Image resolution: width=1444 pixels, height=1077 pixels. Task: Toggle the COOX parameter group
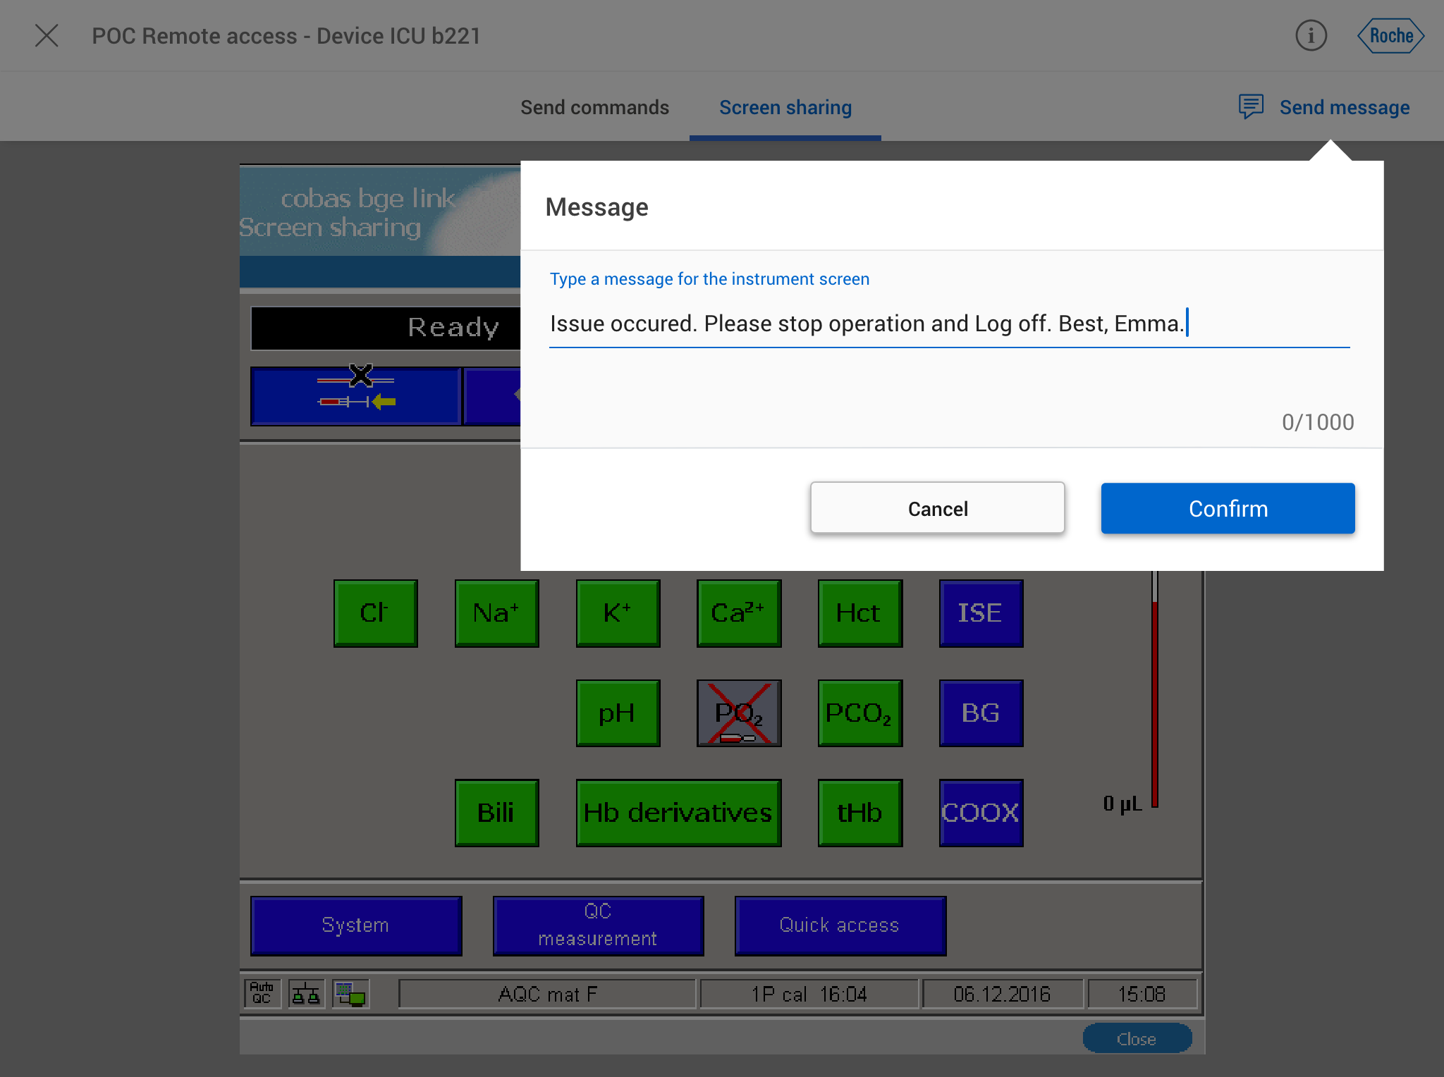coord(980,813)
